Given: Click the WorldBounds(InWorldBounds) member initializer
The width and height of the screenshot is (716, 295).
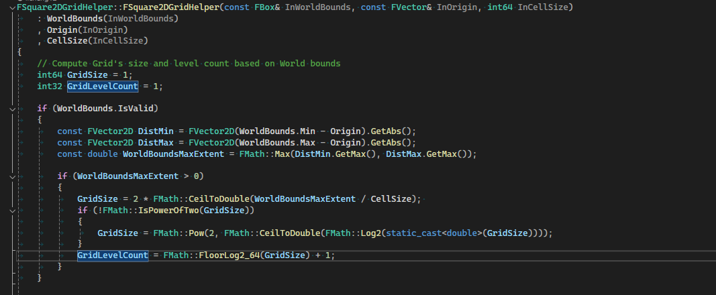Looking at the screenshot, I should pos(113,19).
